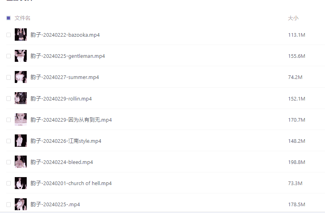Sort by the 文件名 column header
This screenshot has height=213, width=325.
coord(22,18)
